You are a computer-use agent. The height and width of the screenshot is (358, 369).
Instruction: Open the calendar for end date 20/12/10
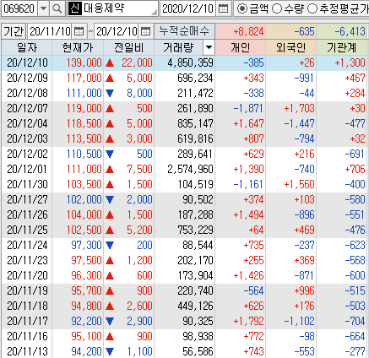(145, 31)
